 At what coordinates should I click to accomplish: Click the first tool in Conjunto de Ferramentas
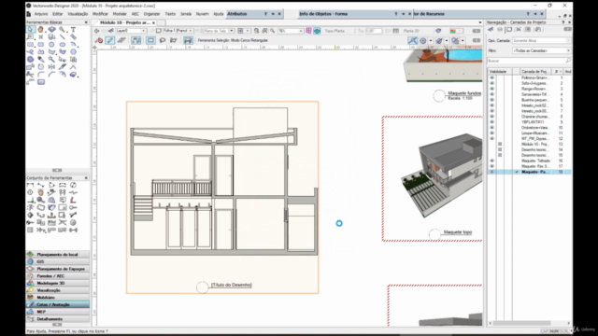30,185
